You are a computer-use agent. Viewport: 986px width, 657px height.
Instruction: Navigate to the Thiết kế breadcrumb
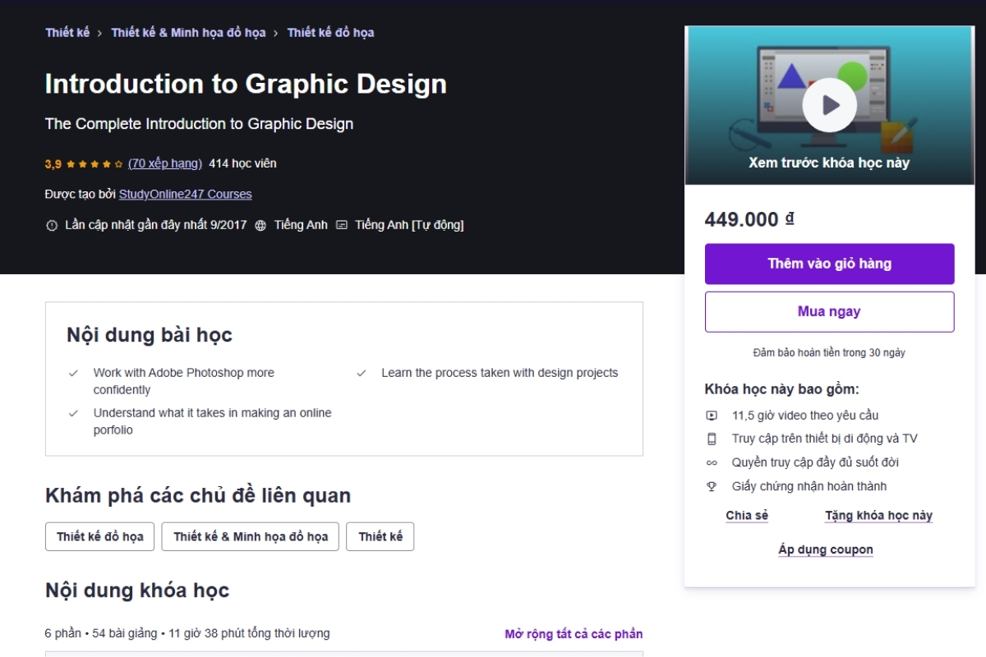coord(67,33)
